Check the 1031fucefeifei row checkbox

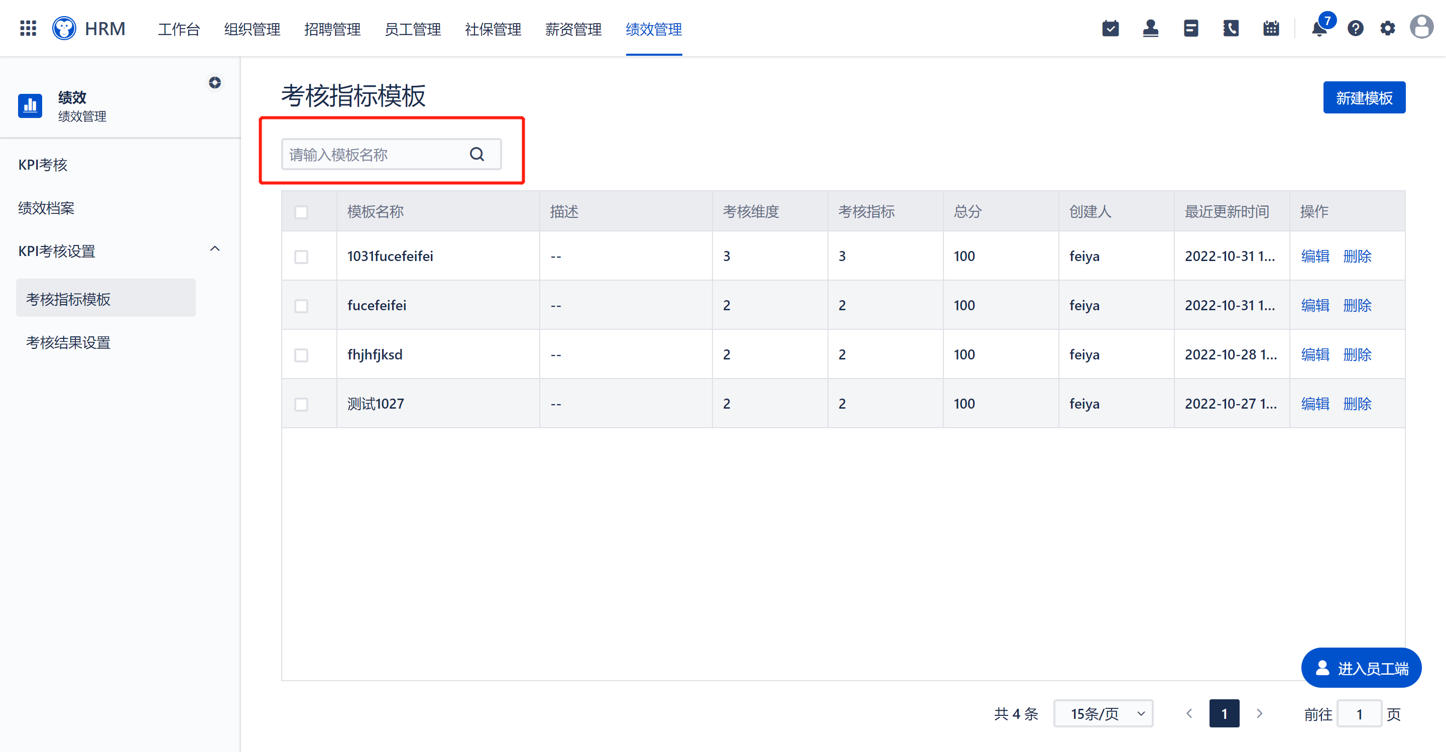pyautogui.click(x=301, y=257)
